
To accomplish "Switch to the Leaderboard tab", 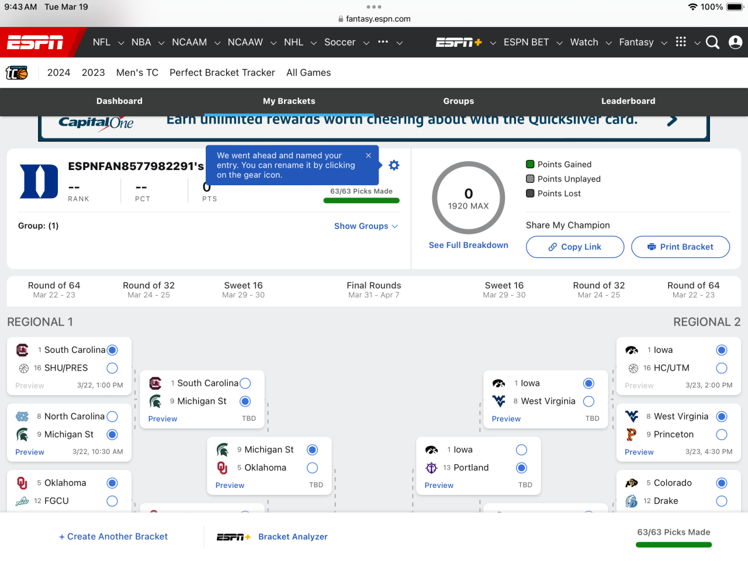I will click(628, 101).
